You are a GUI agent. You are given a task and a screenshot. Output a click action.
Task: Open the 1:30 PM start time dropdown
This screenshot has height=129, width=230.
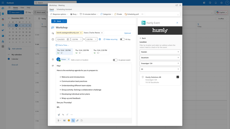[x=77, y=39]
